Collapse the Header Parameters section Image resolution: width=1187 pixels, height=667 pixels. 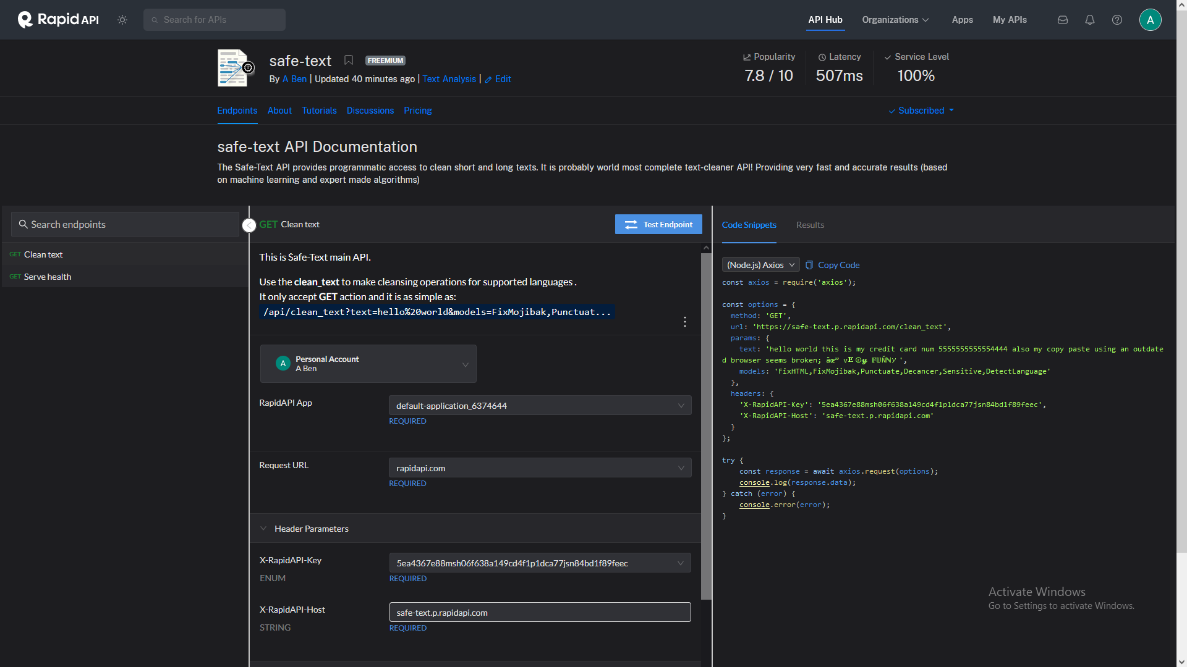[x=263, y=529]
